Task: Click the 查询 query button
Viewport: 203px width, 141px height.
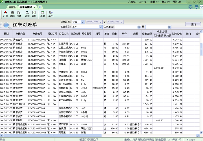Action: point(194,24)
